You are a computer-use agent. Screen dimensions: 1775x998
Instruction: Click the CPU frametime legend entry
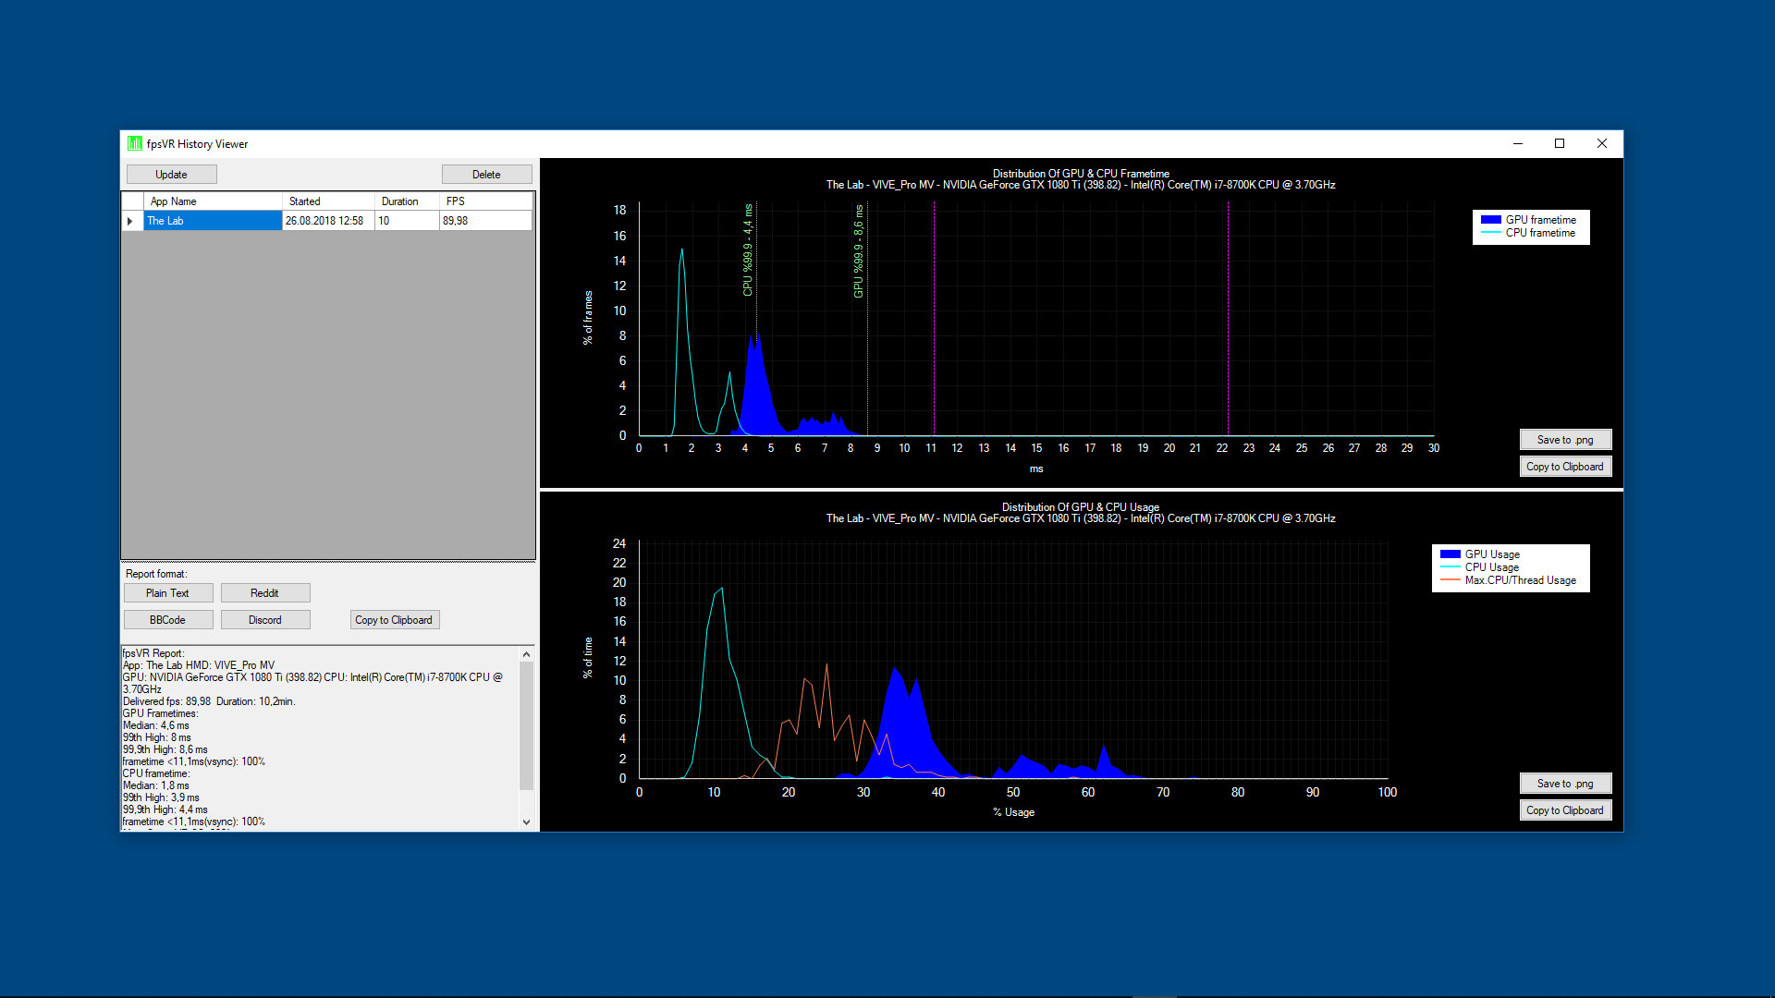pyautogui.click(x=1539, y=233)
